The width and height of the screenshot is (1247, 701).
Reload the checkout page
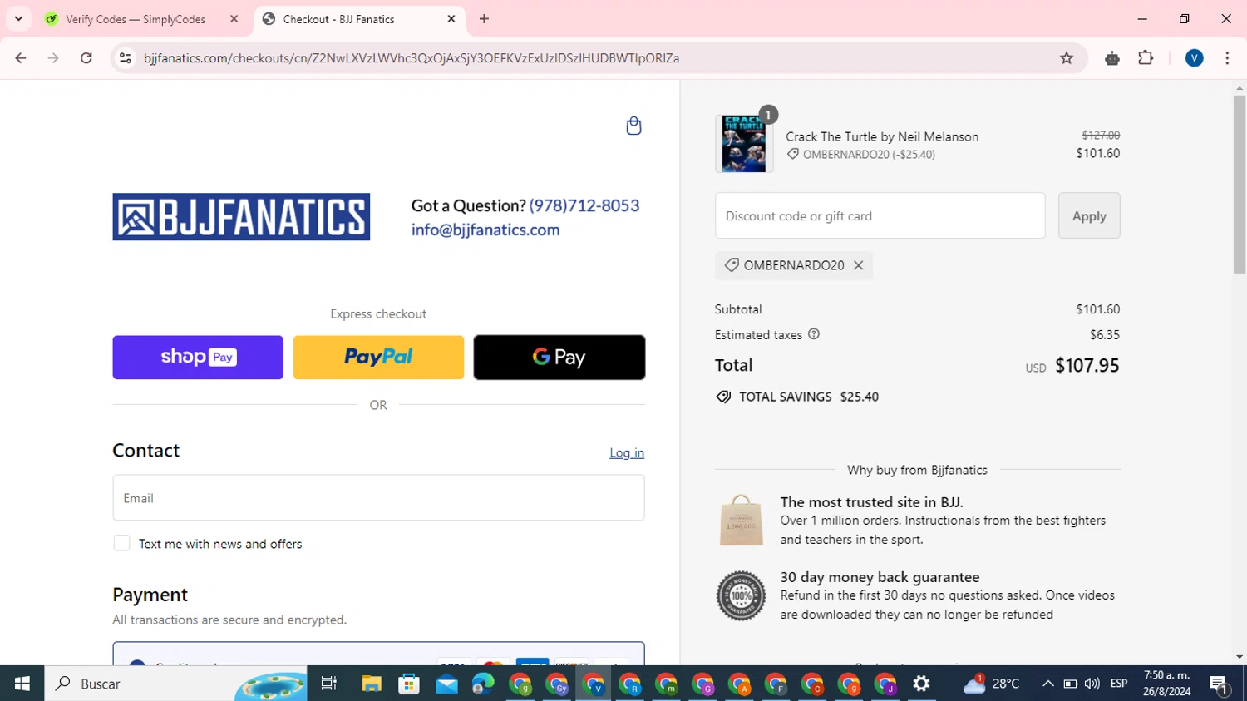pyautogui.click(x=86, y=58)
